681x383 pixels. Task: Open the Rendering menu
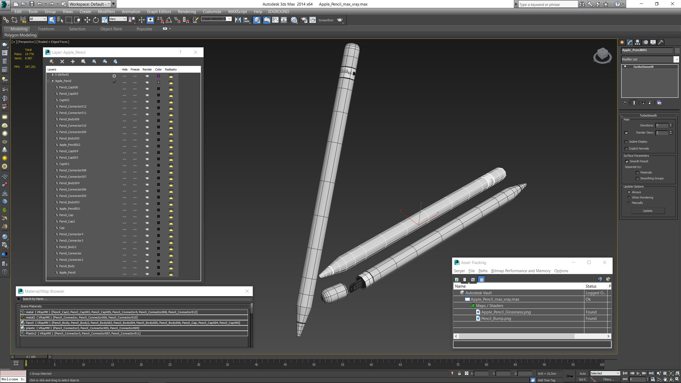pyautogui.click(x=187, y=12)
